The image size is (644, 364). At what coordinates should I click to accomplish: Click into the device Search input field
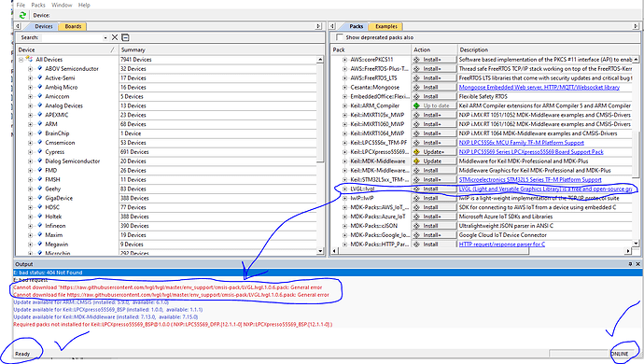[x=71, y=37]
